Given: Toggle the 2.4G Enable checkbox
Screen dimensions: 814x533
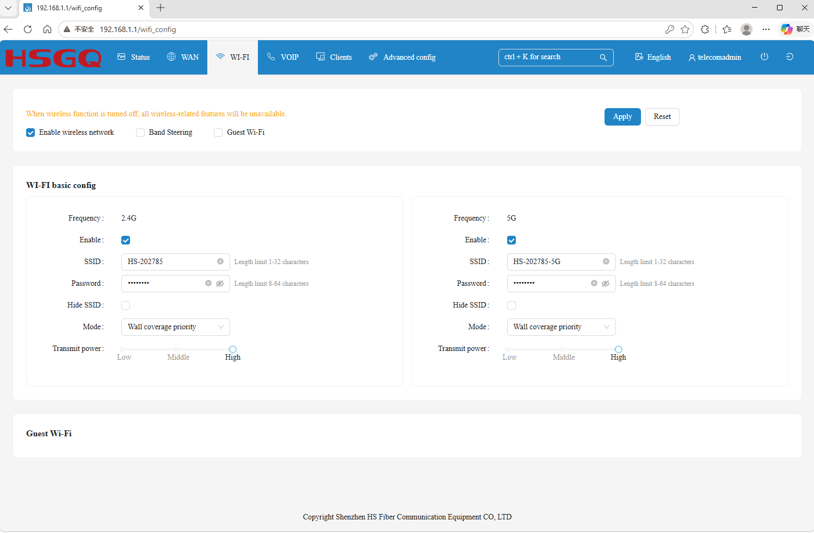Looking at the screenshot, I should (126, 240).
